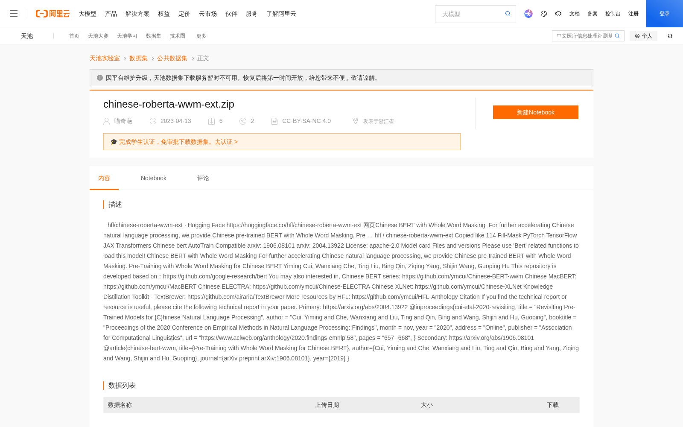Click the CC-BY-SA-NC 4.0 license text
The image size is (683, 427).
coord(306,121)
